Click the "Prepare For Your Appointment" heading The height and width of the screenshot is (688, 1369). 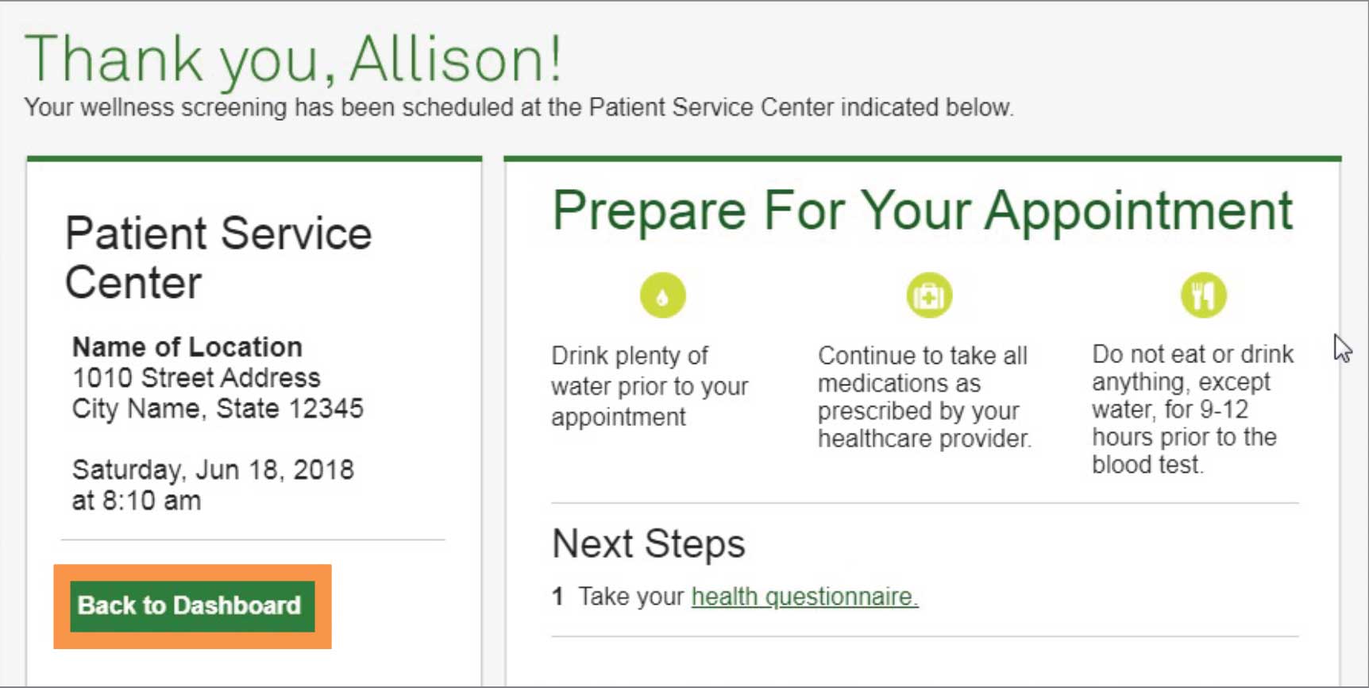pos(922,211)
